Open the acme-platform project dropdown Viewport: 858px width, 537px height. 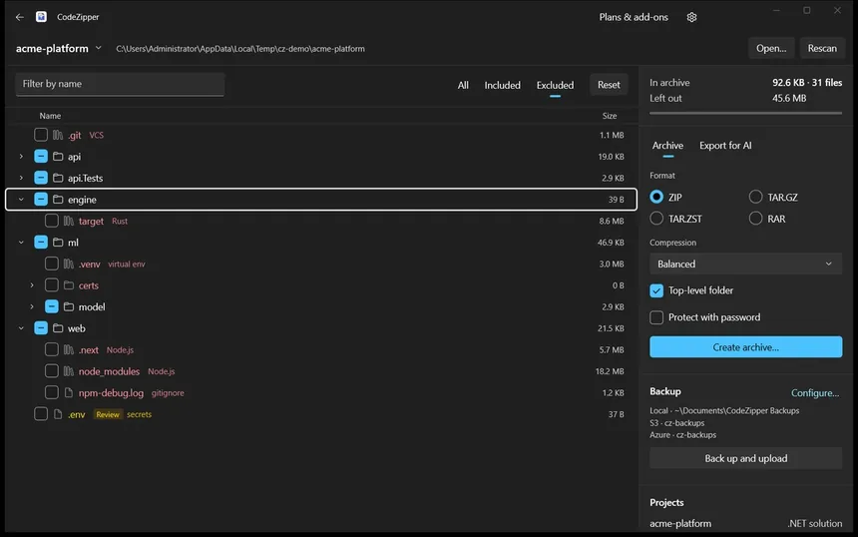coord(99,48)
